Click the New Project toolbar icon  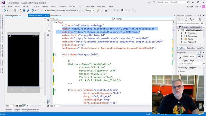(x=15, y=10)
